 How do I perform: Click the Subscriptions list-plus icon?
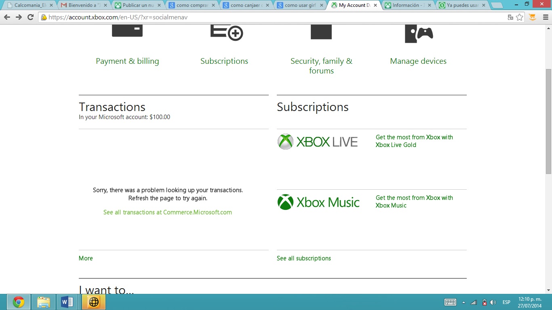click(227, 33)
